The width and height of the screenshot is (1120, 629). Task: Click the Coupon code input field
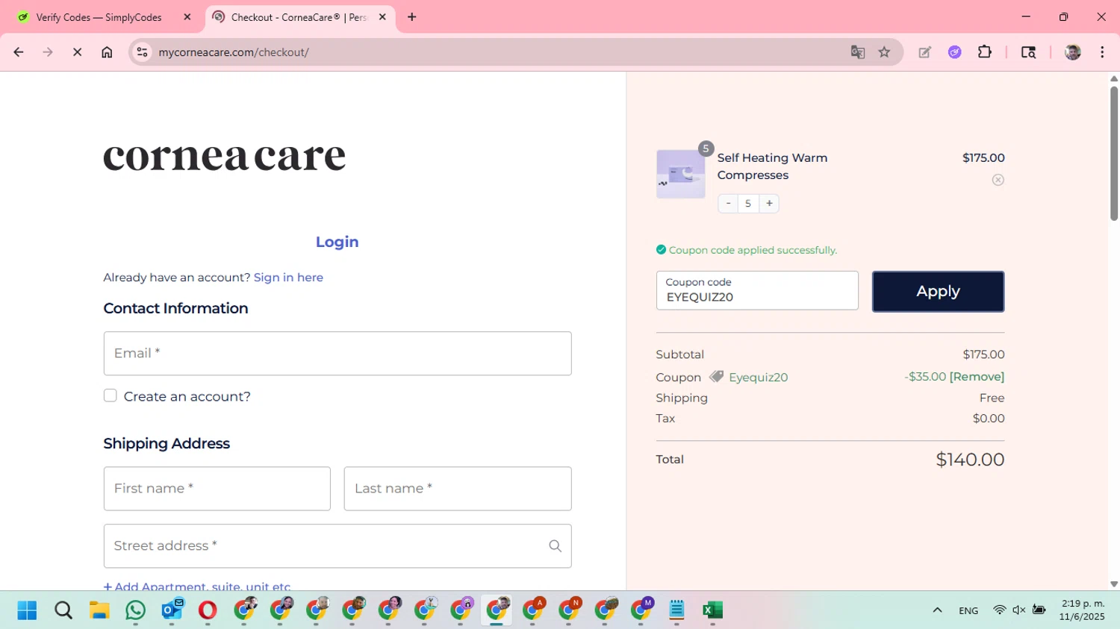point(757,290)
